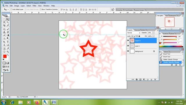
Task: Select the Eyedropper tool
Action: 8,49
